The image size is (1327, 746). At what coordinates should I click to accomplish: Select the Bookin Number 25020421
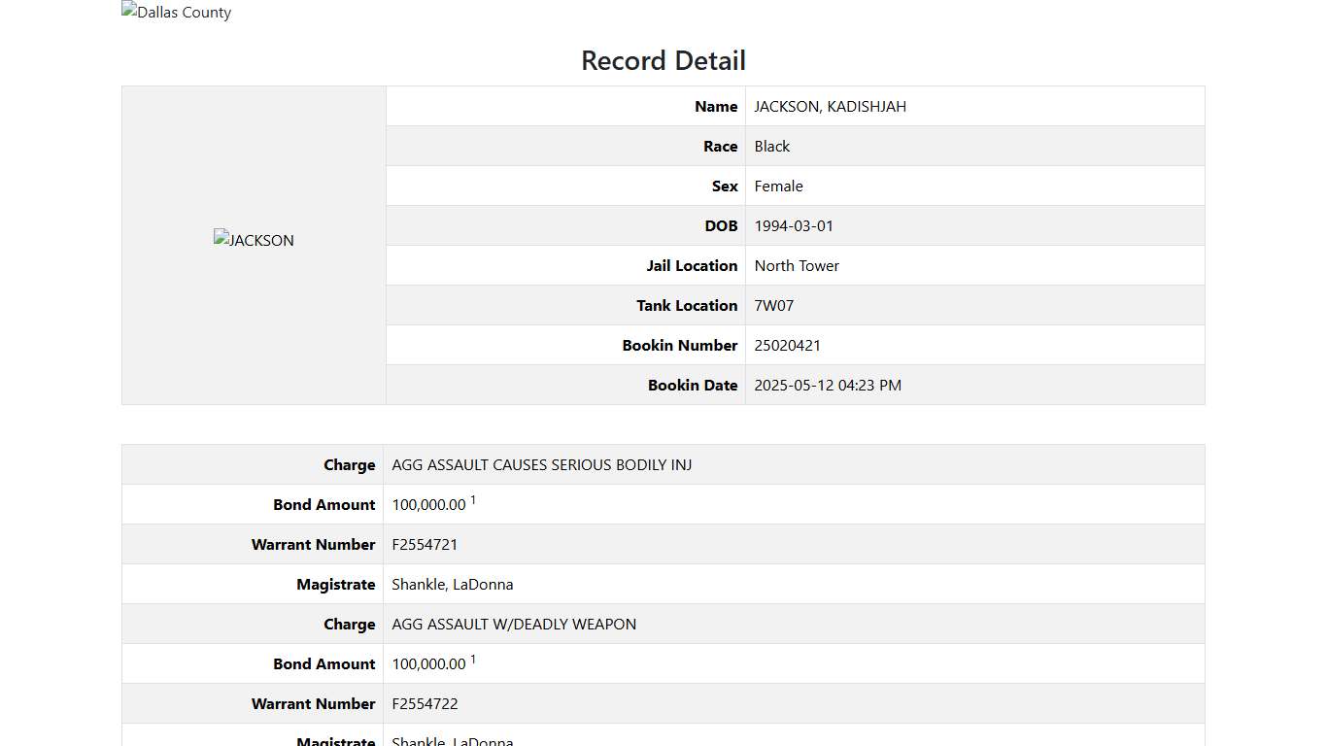click(x=787, y=345)
